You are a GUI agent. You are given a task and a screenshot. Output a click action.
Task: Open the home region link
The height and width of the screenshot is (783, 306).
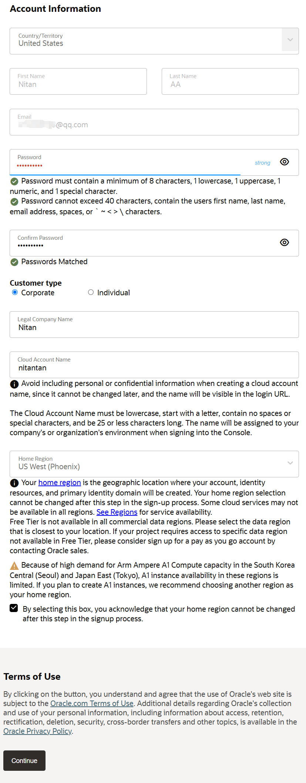coord(59,483)
